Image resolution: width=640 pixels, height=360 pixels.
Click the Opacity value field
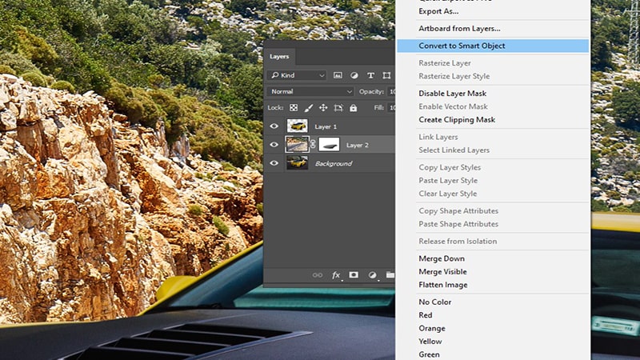[x=391, y=91]
